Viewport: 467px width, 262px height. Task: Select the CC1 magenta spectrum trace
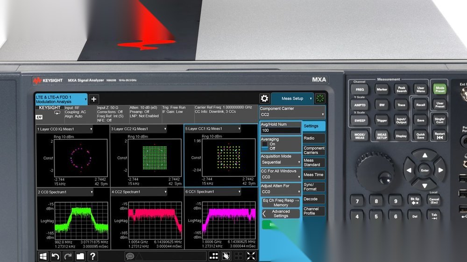point(229,220)
